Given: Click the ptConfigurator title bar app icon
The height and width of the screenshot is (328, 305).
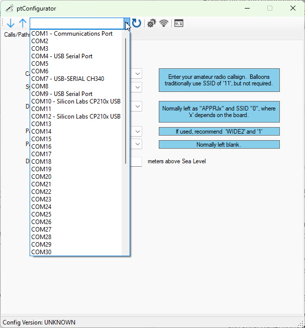Looking at the screenshot, I should click(9, 8).
